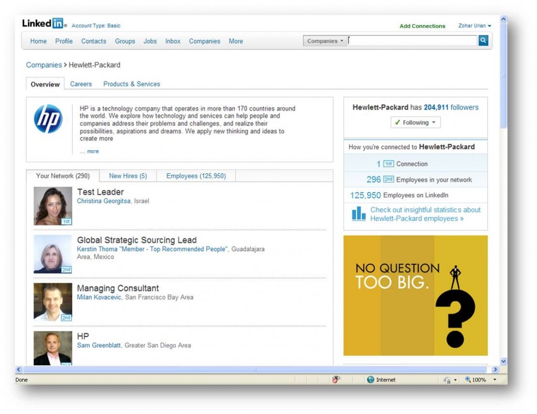
Task: Click the Add Connections link
Action: coord(422,26)
